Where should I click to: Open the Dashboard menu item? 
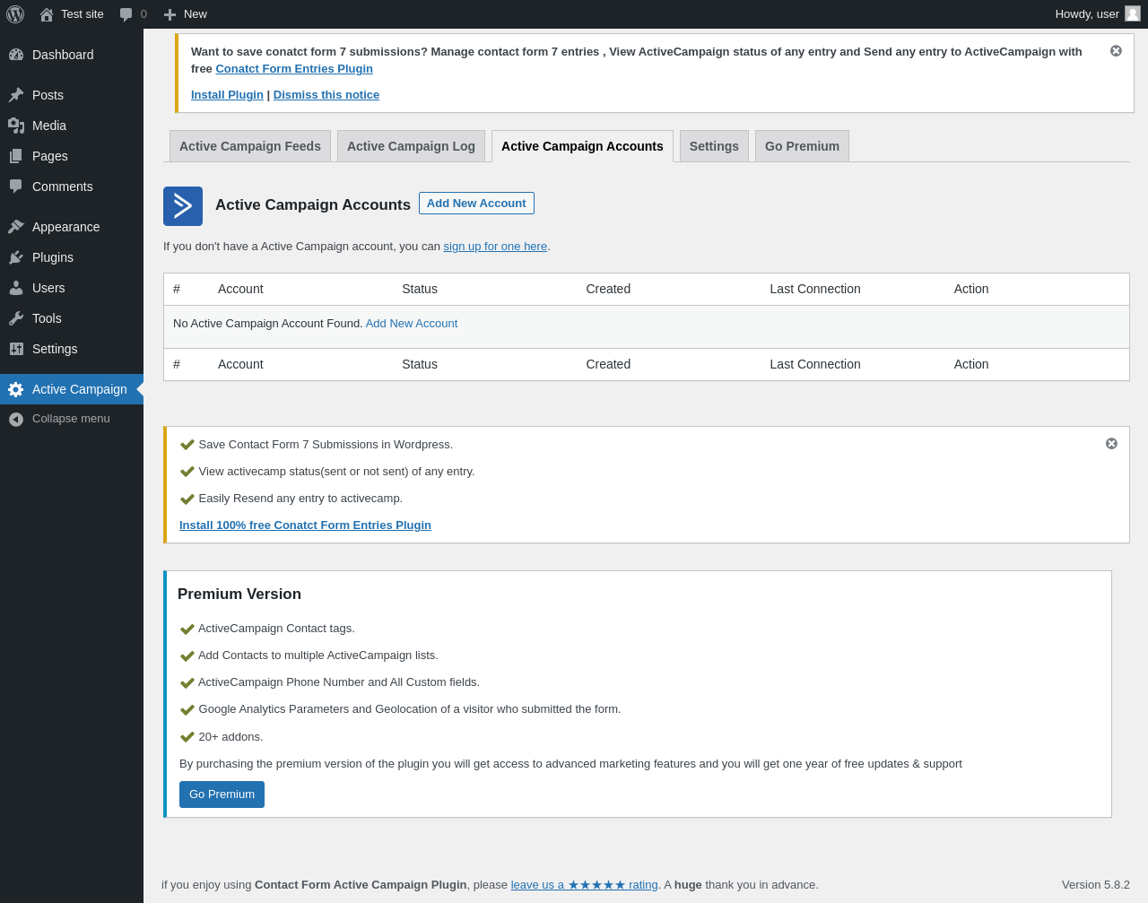pyautogui.click(x=72, y=55)
